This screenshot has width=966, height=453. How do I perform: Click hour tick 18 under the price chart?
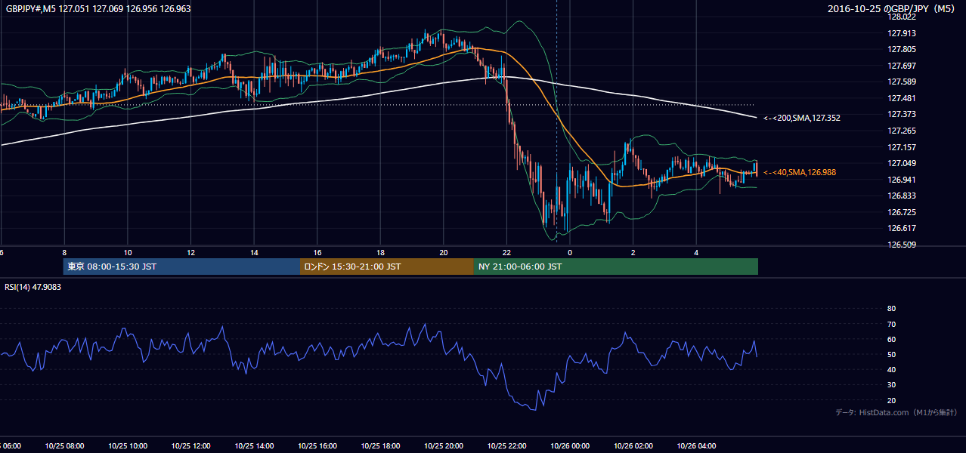click(x=380, y=253)
